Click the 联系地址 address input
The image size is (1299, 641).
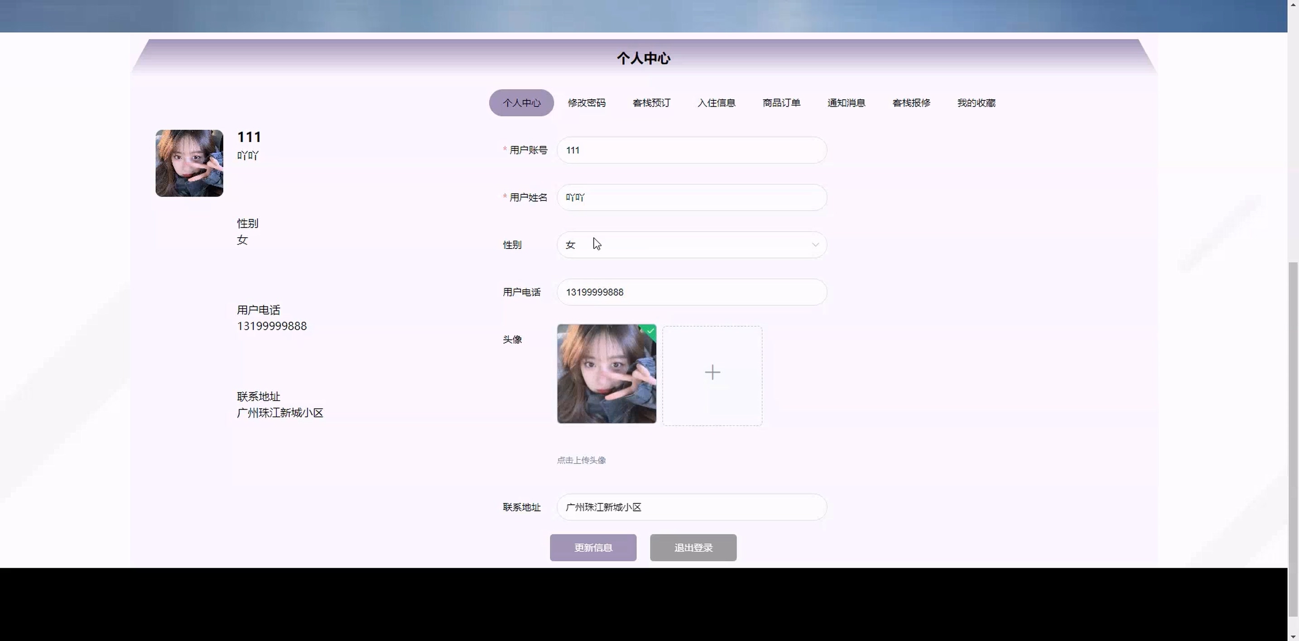pos(691,507)
